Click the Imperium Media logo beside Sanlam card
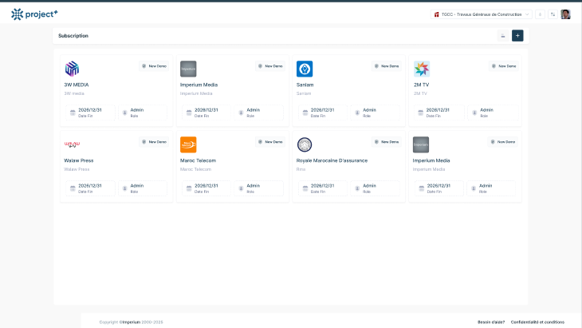 coord(188,69)
